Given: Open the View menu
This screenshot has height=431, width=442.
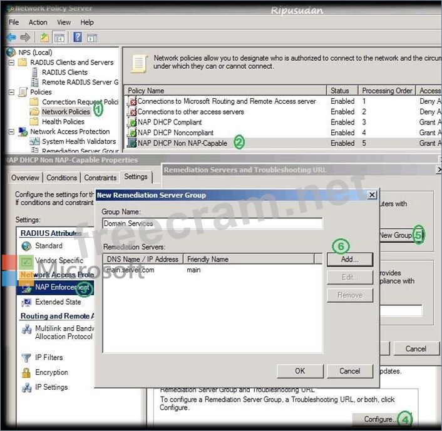Looking at the screenshot, I should 64,23.
